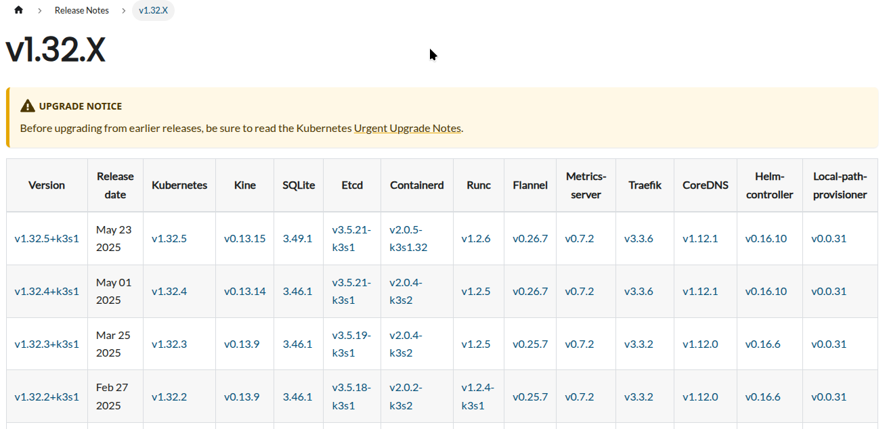Open the v1.32.3+k3s1 release link
Image resolution: width=887 pixels, height=429 pixels.
tap(47, 344)
